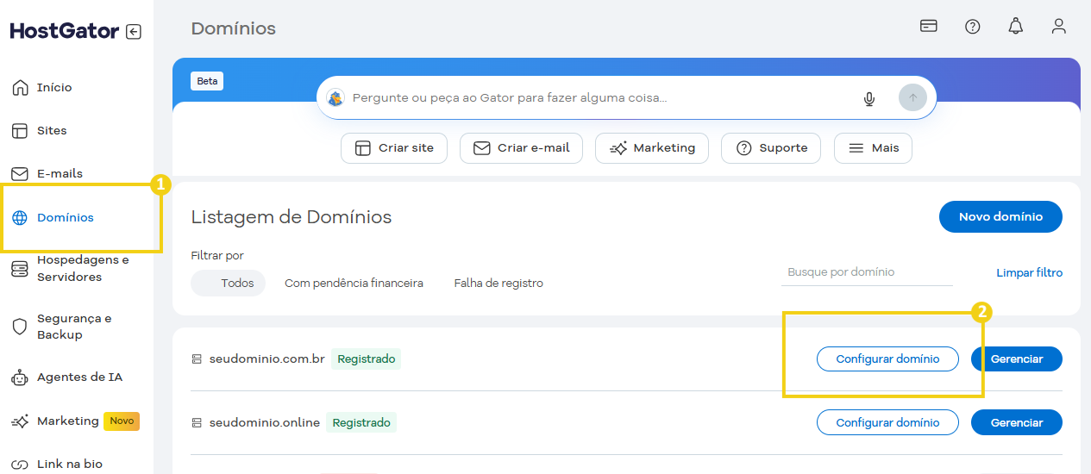Click the Novo domínio button
The image size is (1091, 474).
coord(1000,216)
